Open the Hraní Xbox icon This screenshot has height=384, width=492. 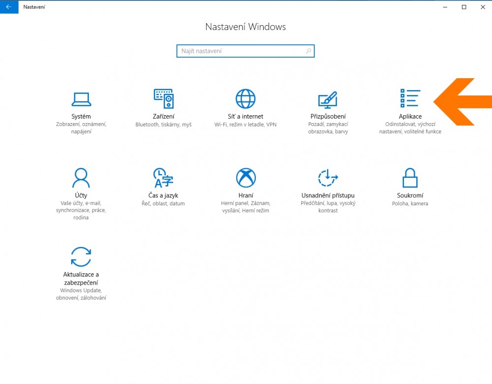pyautogui.click(x=246, y=177)
